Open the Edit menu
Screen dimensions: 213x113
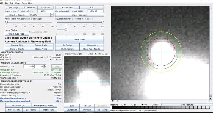(12, 3)
